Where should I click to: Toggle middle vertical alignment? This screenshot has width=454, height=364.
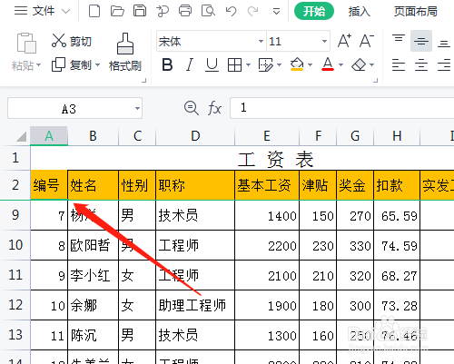click(421, 41)
